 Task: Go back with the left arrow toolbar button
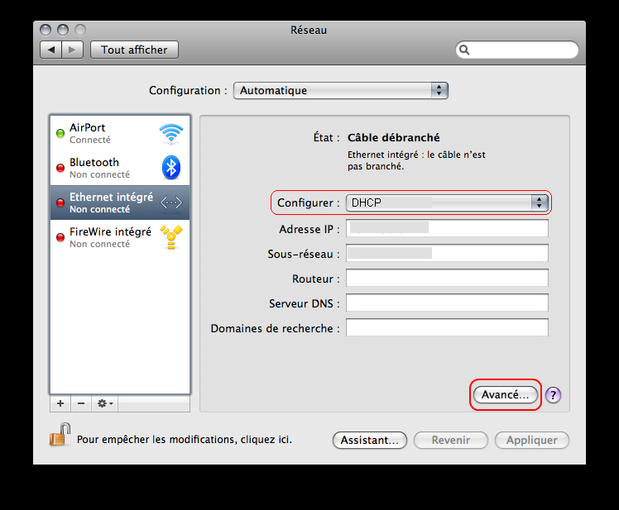point(51,50)
